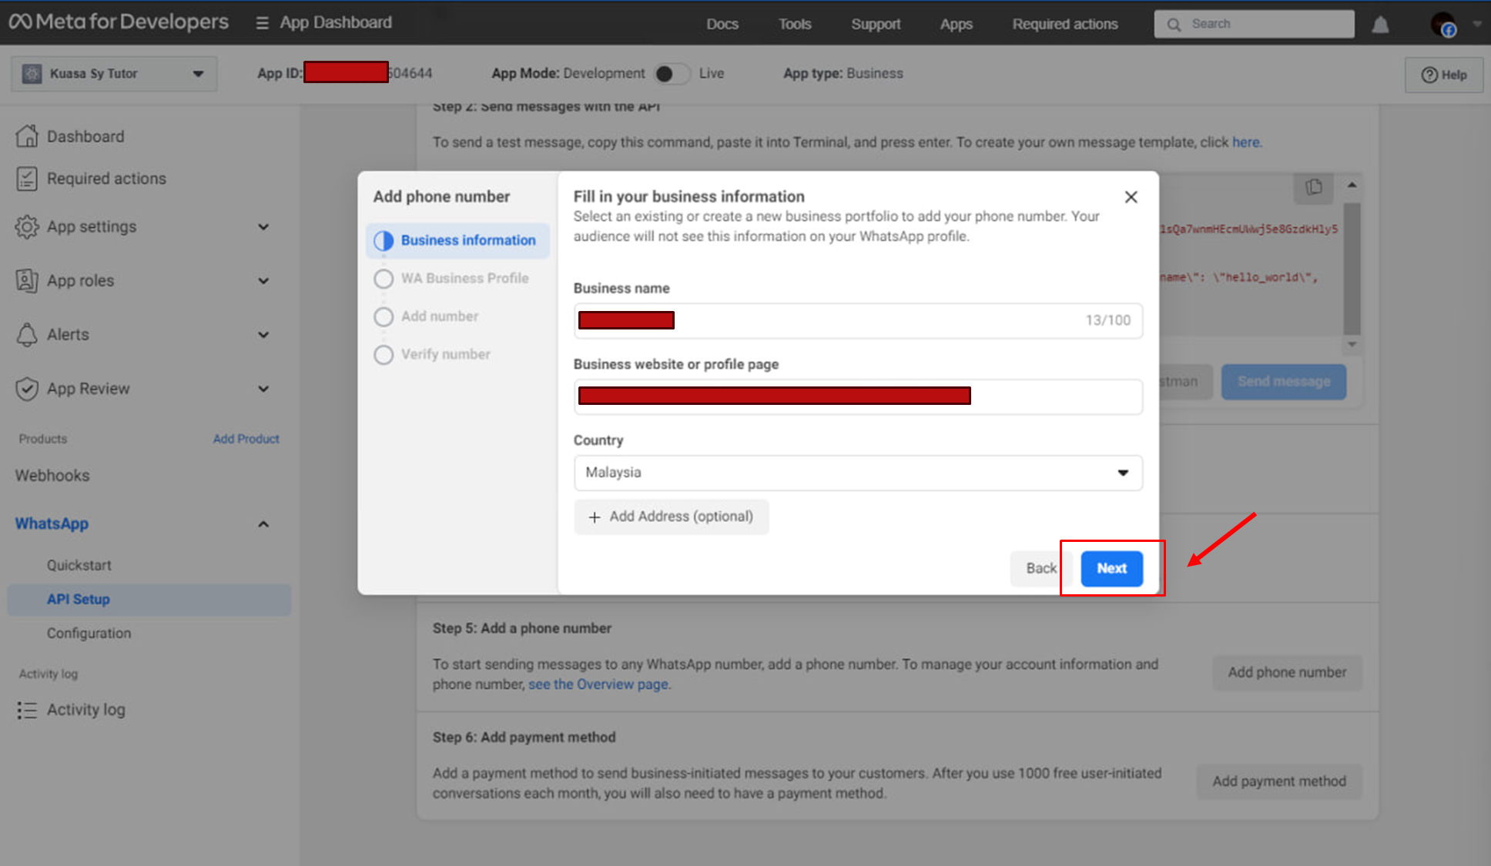Screen dimensions: 1491x866
Task: Click the Help question mark button
Action: [x=1444, y=75]
